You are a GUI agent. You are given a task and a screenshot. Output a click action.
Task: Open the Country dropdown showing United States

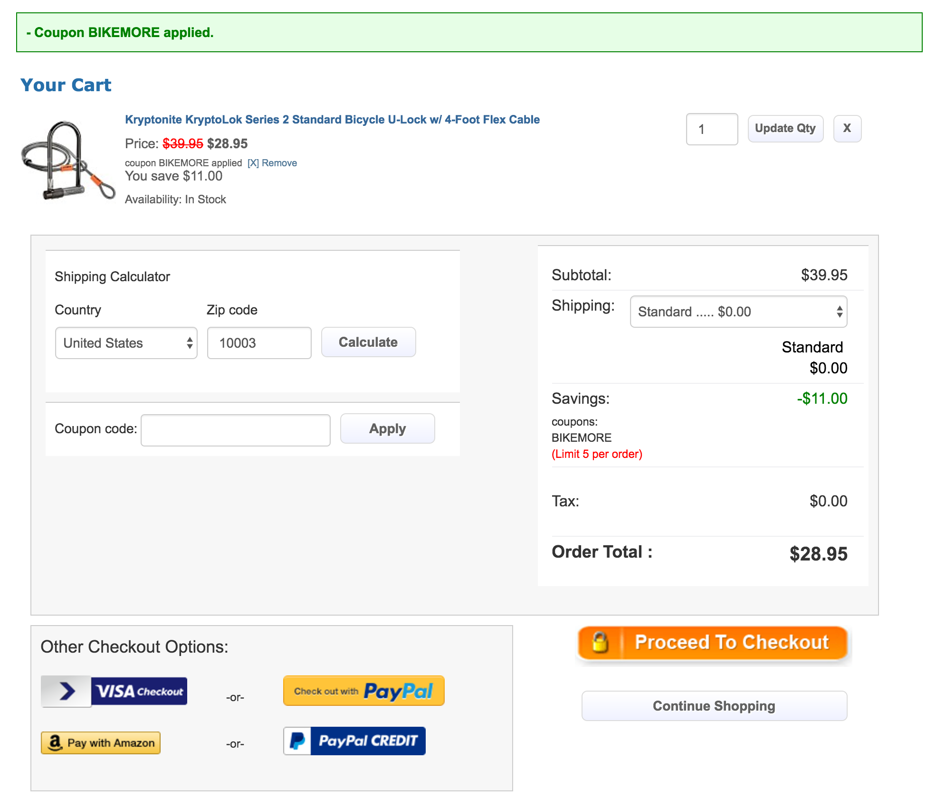126,343
